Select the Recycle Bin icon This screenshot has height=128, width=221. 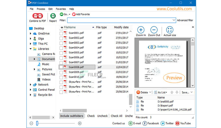click(x=35, y=95)
